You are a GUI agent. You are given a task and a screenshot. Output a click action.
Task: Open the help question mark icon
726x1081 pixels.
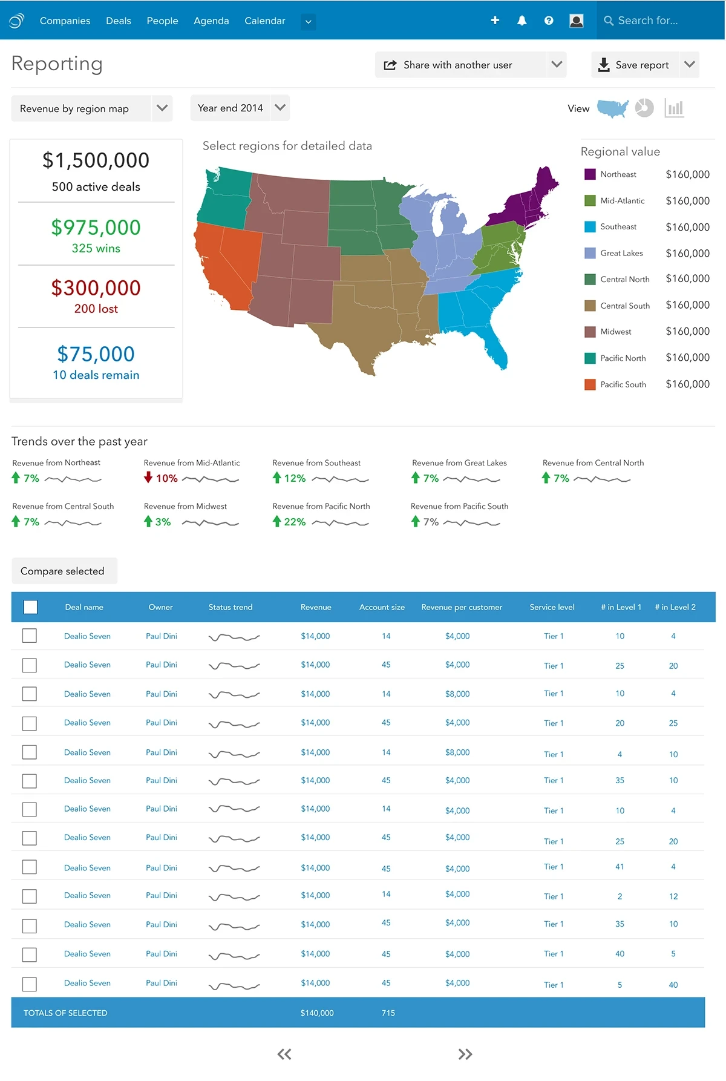[549, 21]
